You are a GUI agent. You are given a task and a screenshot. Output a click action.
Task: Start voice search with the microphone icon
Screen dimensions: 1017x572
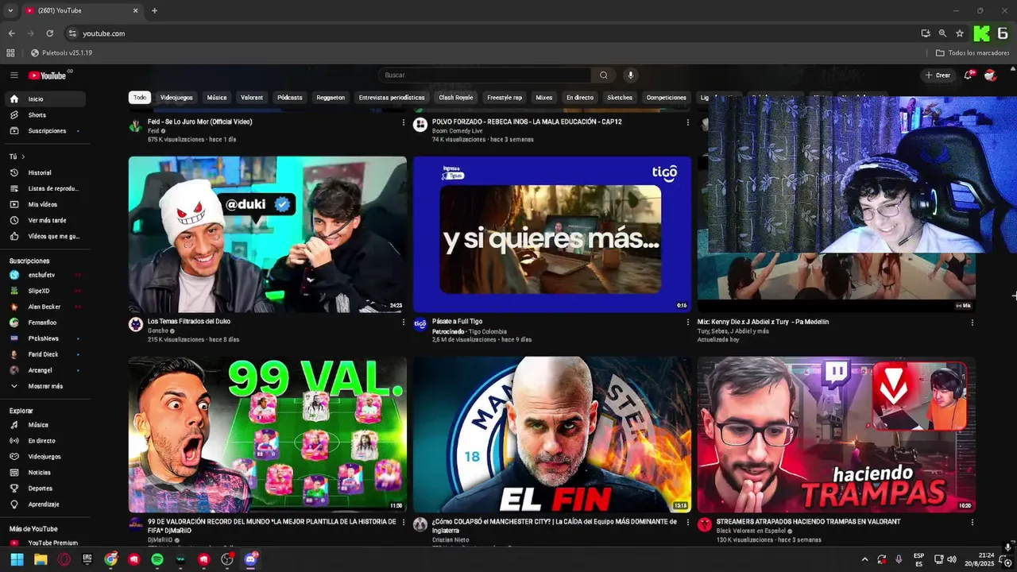631,75
